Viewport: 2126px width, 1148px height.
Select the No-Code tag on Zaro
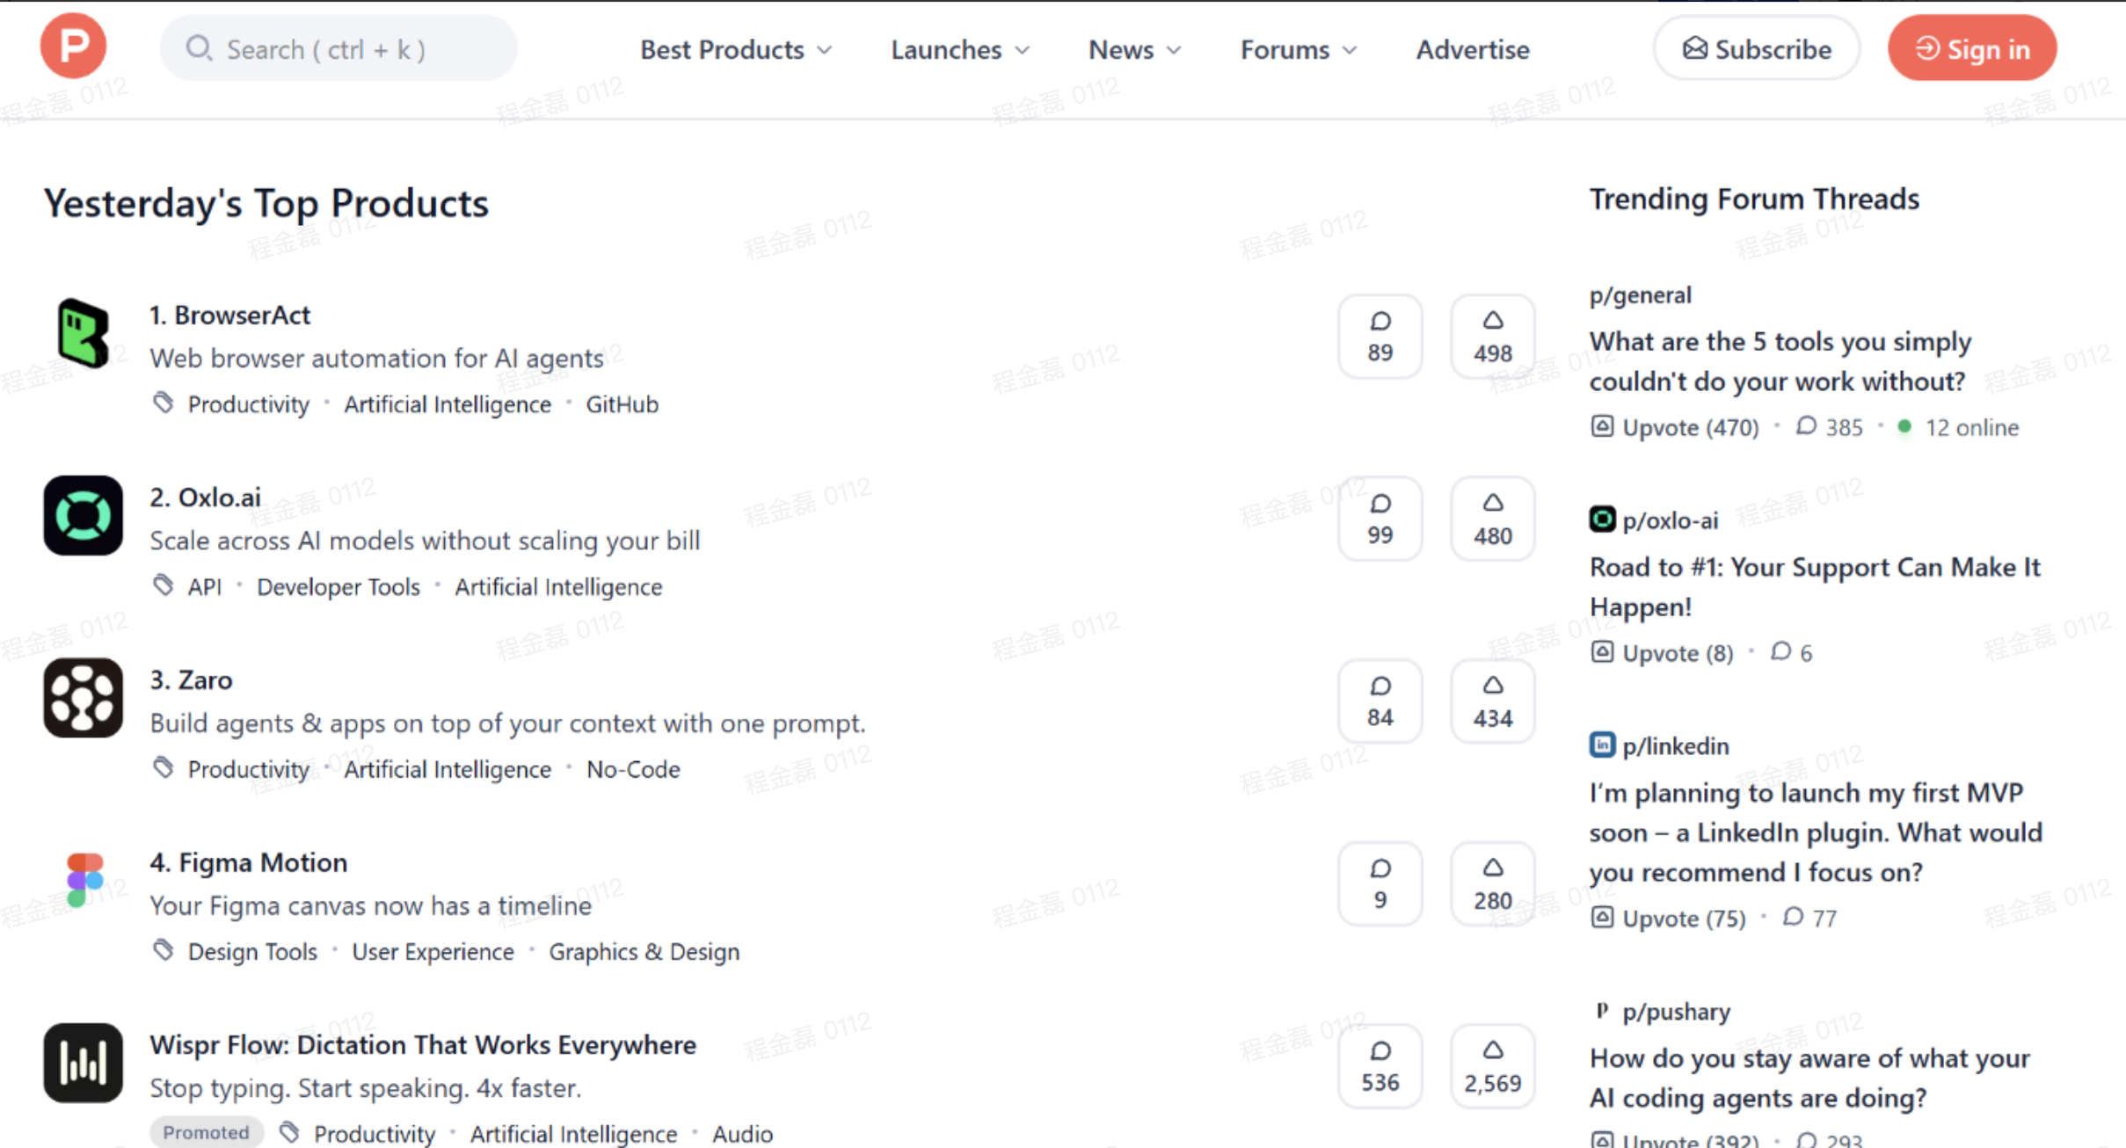pyautogui.click(x=633, y=769)
